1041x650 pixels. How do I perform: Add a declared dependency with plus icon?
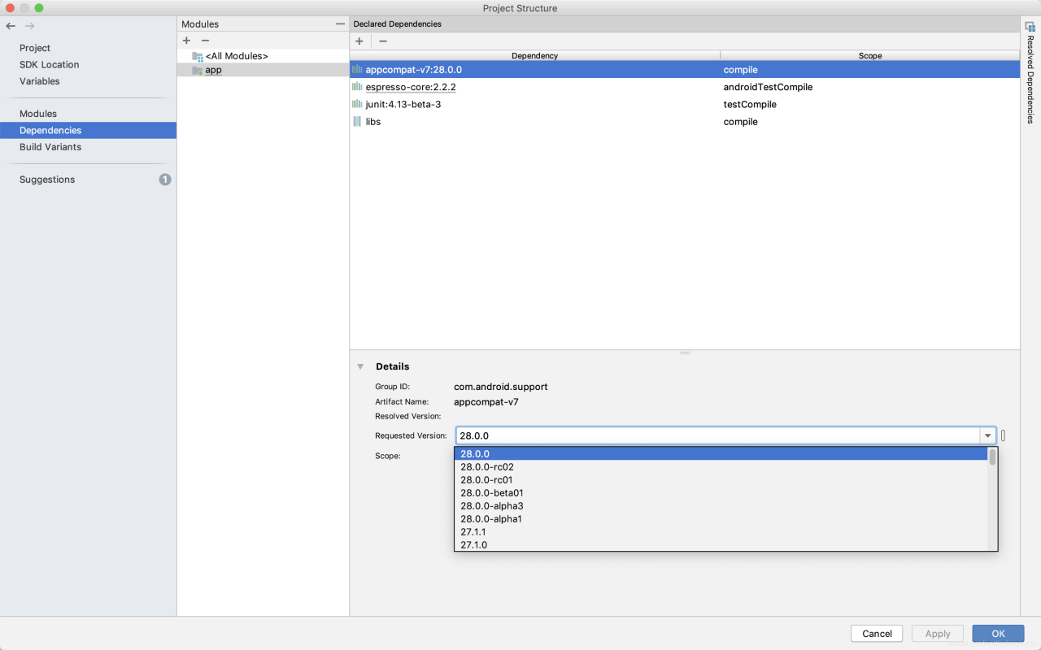[x=359, y=41]
